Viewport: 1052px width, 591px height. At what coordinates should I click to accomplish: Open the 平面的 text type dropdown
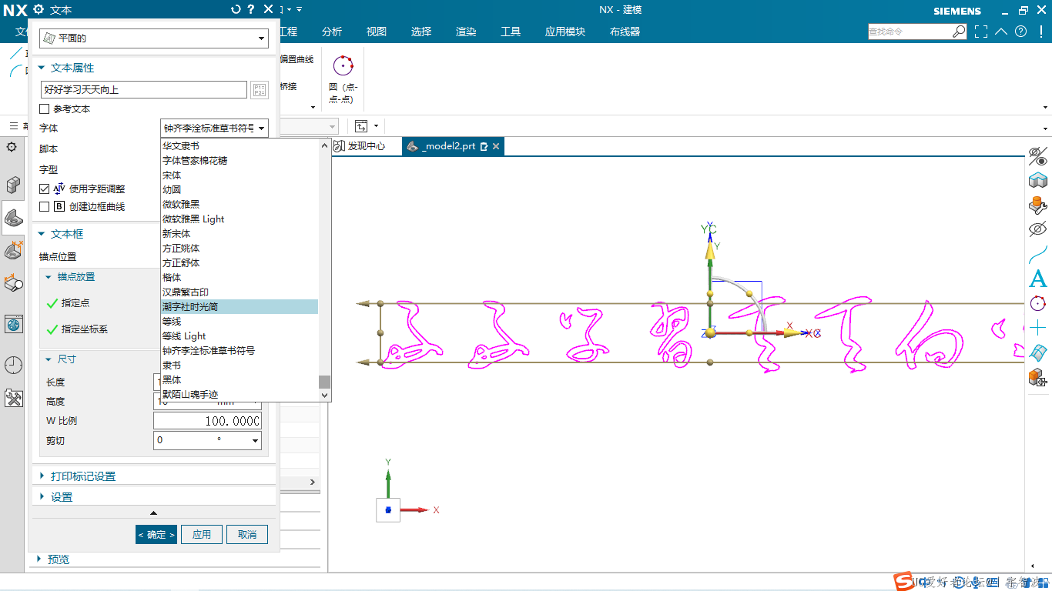point(153,38)
